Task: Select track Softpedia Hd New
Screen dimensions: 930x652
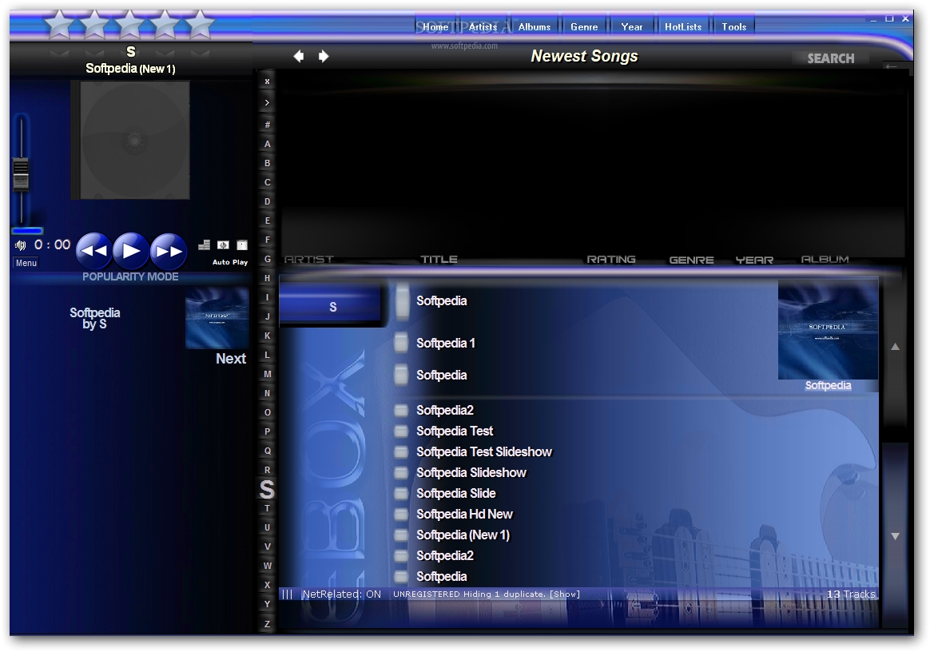Action: 464,515
